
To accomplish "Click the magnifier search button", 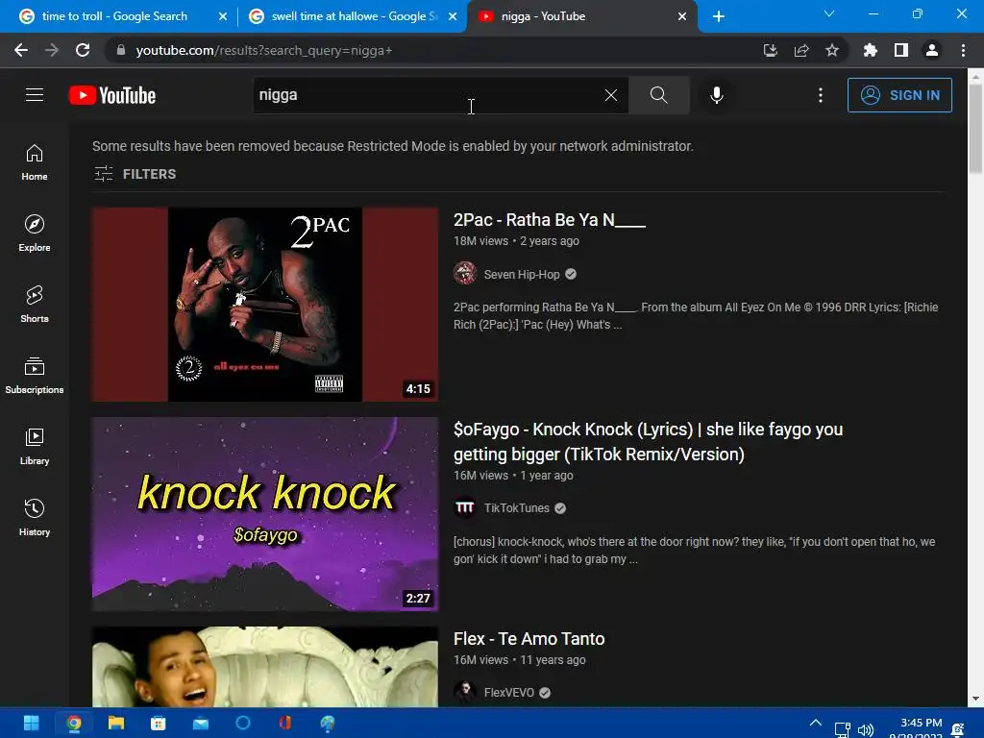I will point(659,95).
